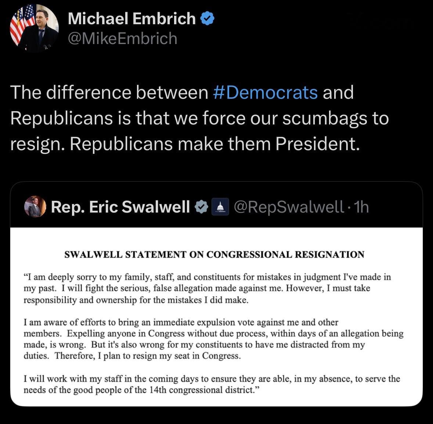Click the statement paragraph starting "I am deeply sorry"
The image size is (433, 424).
[x=207, y=288]
